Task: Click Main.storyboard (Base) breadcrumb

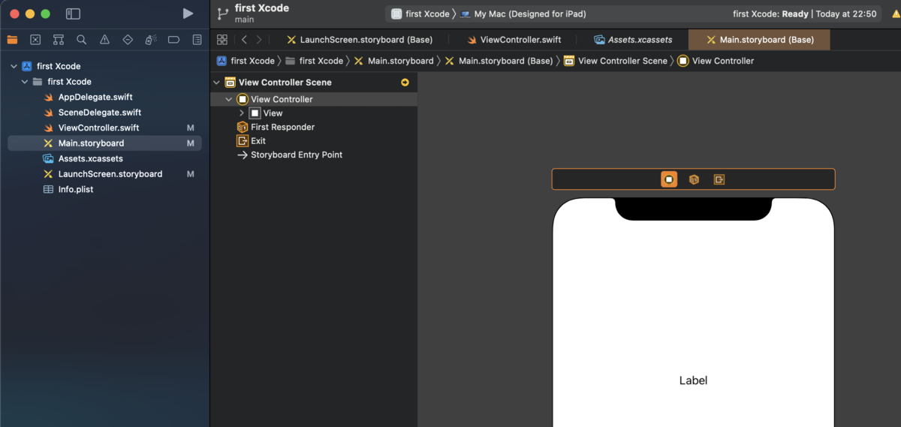Action: [499, 61]
